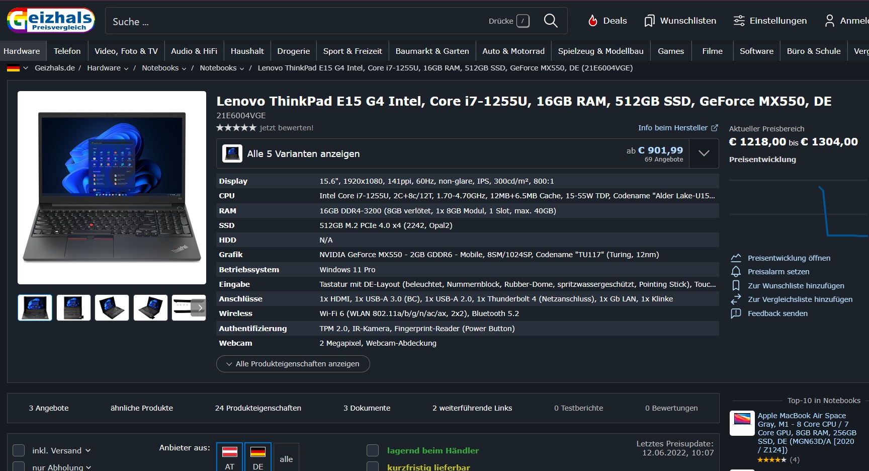Open second Notebooks breadcrumb dropdown

(x=242, y=68)
